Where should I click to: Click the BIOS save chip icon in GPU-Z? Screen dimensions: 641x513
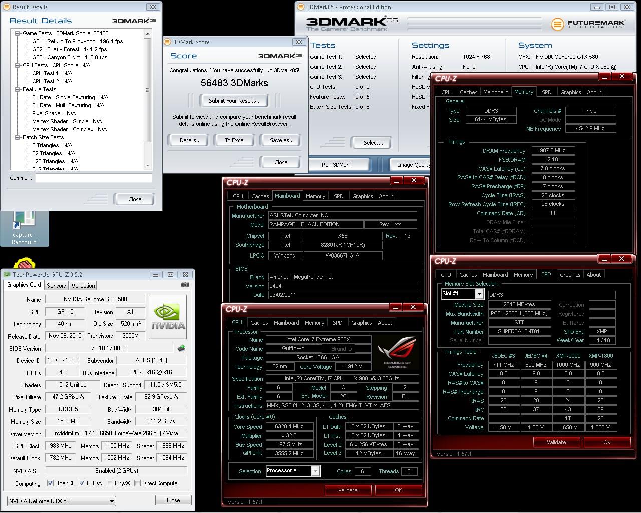[181, 348]
